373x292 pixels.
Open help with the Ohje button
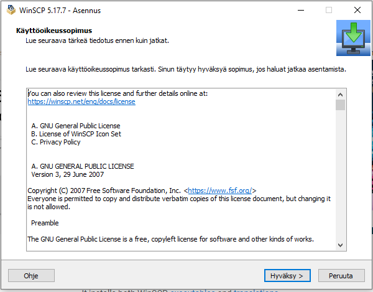(31, 275)
